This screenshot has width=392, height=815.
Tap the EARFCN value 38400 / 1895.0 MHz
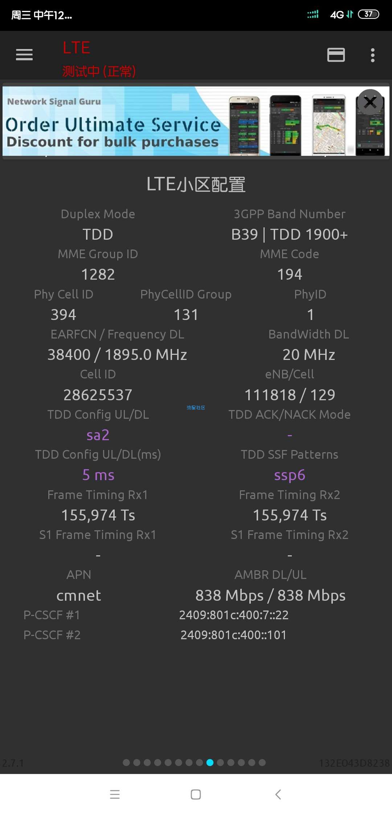tap(117, 354)
